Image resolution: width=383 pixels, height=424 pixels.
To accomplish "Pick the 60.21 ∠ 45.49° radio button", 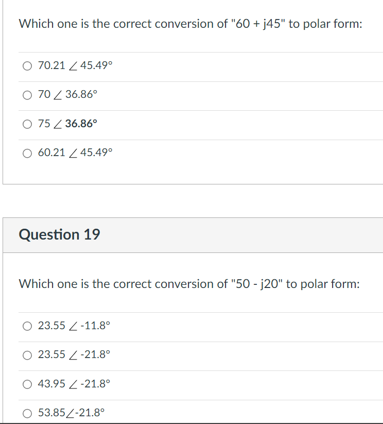I will [27, 153].
